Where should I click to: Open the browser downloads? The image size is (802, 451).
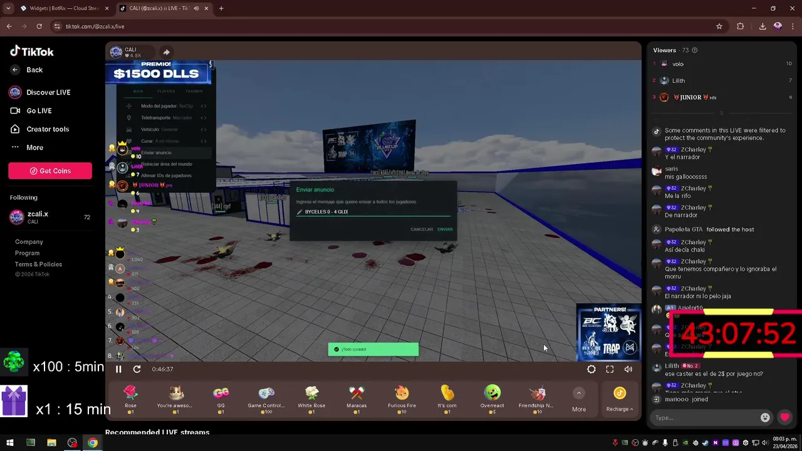pyautogui.click(x=763, y=26)
